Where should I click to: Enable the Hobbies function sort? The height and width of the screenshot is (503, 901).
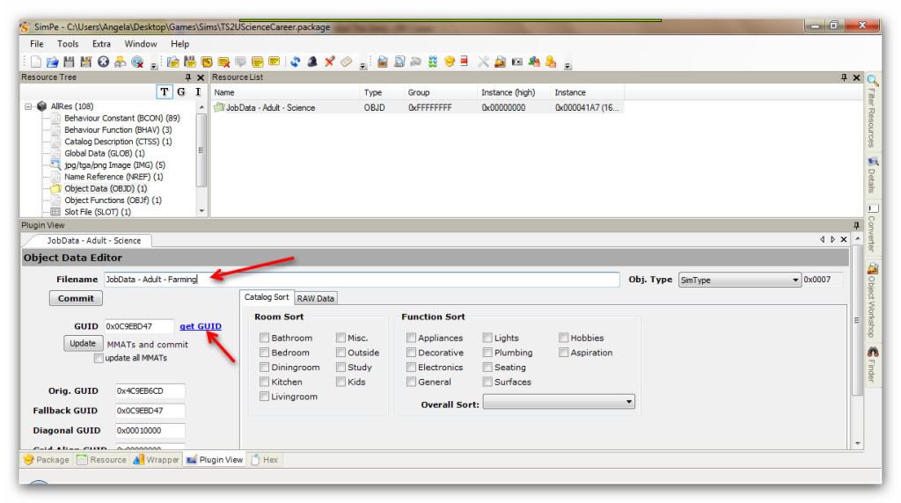tap(564, 338)
